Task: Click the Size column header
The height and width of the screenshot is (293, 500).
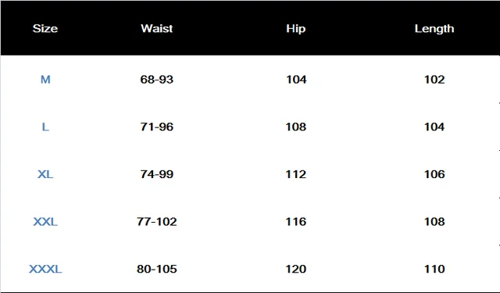Action: (45, 29)
